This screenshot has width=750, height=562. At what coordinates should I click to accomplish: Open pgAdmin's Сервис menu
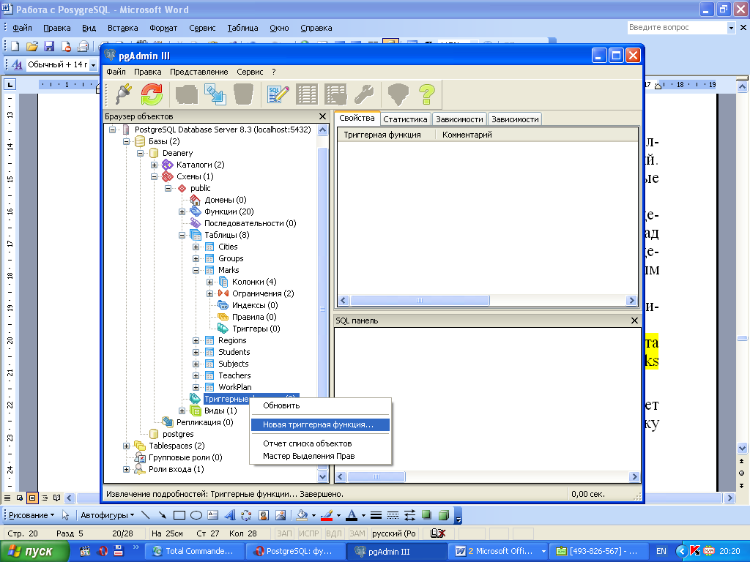coord(250,72)
